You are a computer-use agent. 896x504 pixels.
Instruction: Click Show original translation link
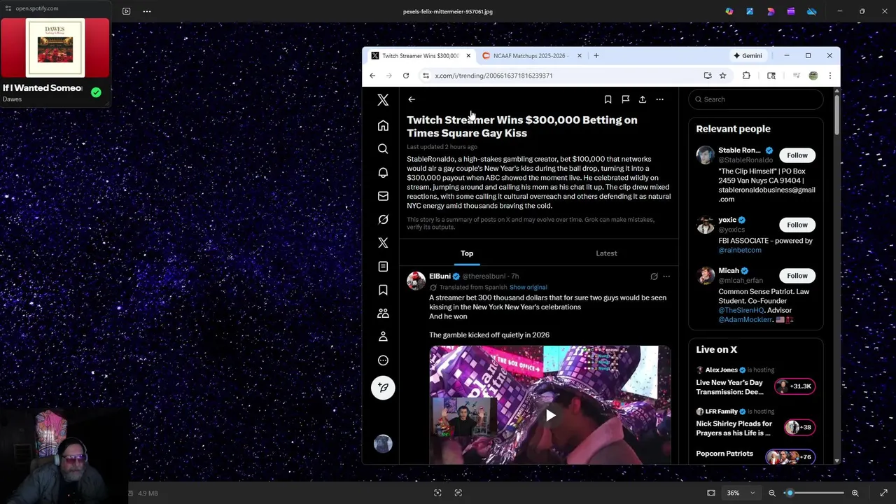click(528, 288)
